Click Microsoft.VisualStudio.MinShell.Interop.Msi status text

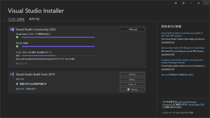coord(45,59)
